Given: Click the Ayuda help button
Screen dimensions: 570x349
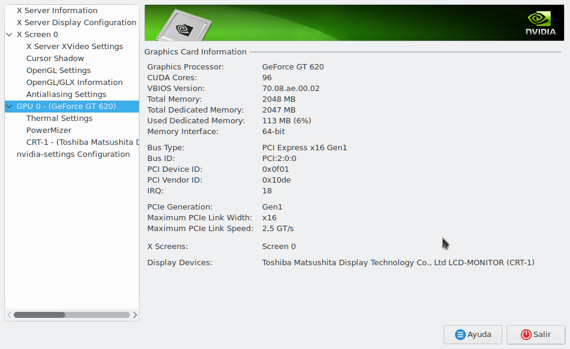Looking at the screenshot, I should tap(472, 335).
